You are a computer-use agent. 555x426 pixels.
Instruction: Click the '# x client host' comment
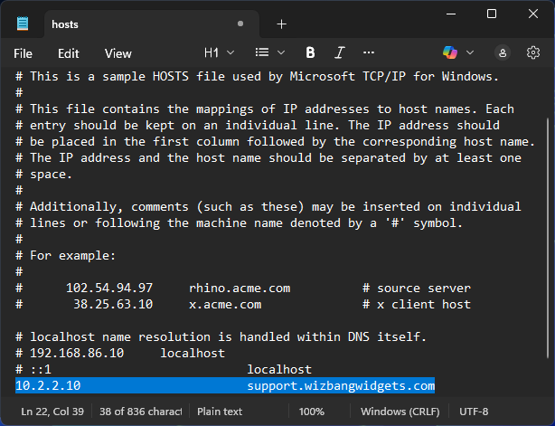[417, 304]
